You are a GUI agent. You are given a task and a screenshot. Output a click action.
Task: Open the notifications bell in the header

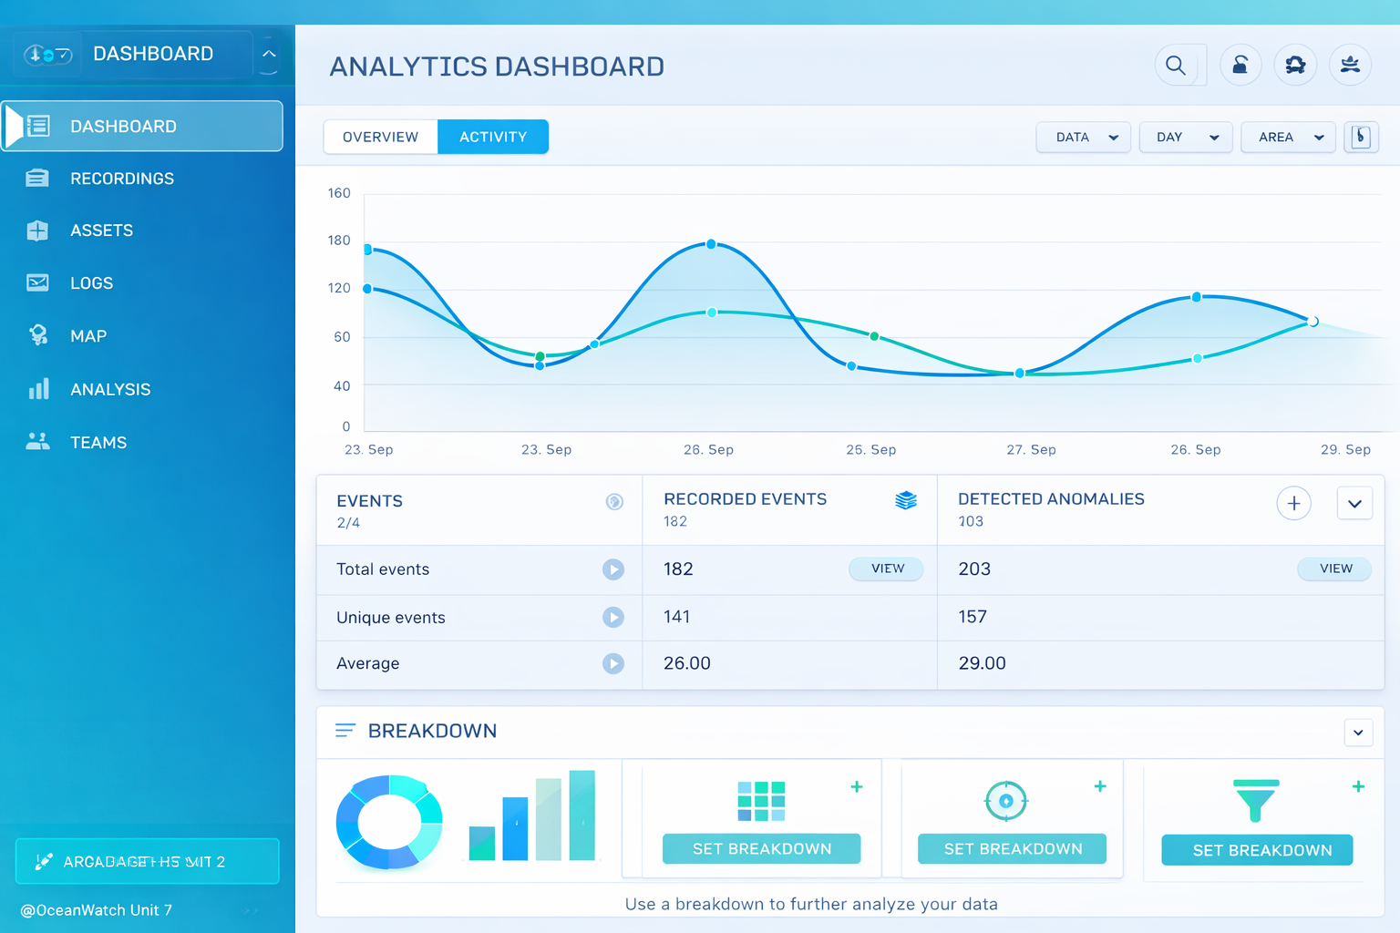[1295, 65]
